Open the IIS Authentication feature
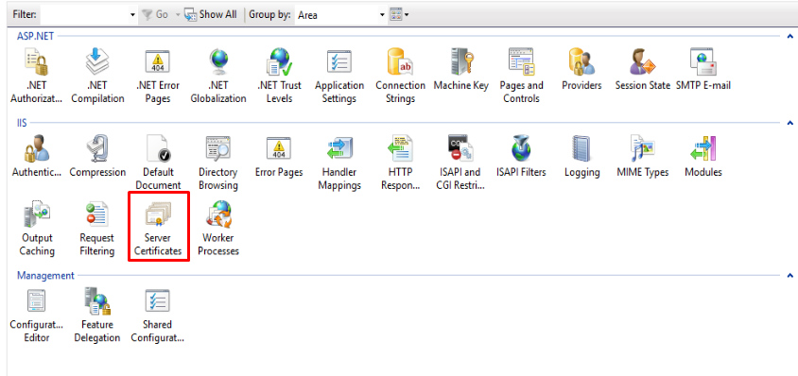 (x=37, y=157)
